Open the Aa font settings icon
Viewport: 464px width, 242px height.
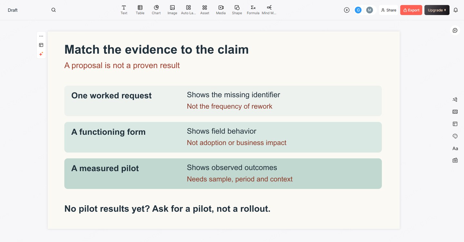pos(455,148)
